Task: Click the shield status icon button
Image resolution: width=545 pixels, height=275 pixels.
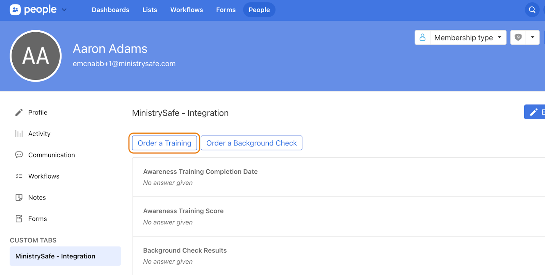Action: (x=518, y=37)
